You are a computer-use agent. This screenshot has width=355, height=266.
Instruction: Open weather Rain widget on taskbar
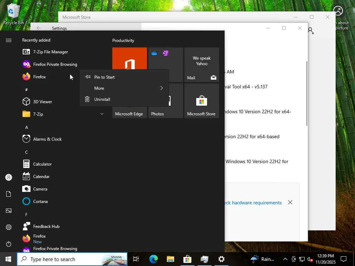263,259
